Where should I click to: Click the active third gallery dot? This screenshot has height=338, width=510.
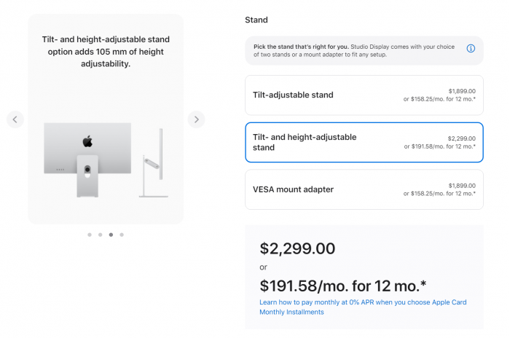[111, 235]
